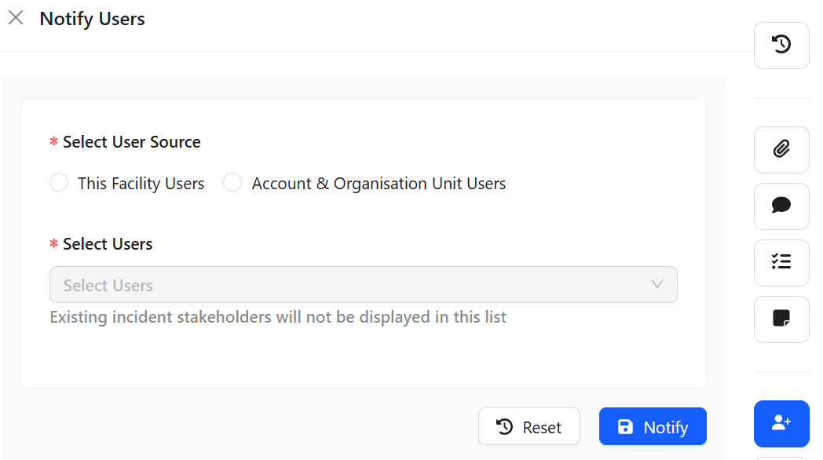
Task: Click the save icon inside the Notify button
Action: [626, 426]
